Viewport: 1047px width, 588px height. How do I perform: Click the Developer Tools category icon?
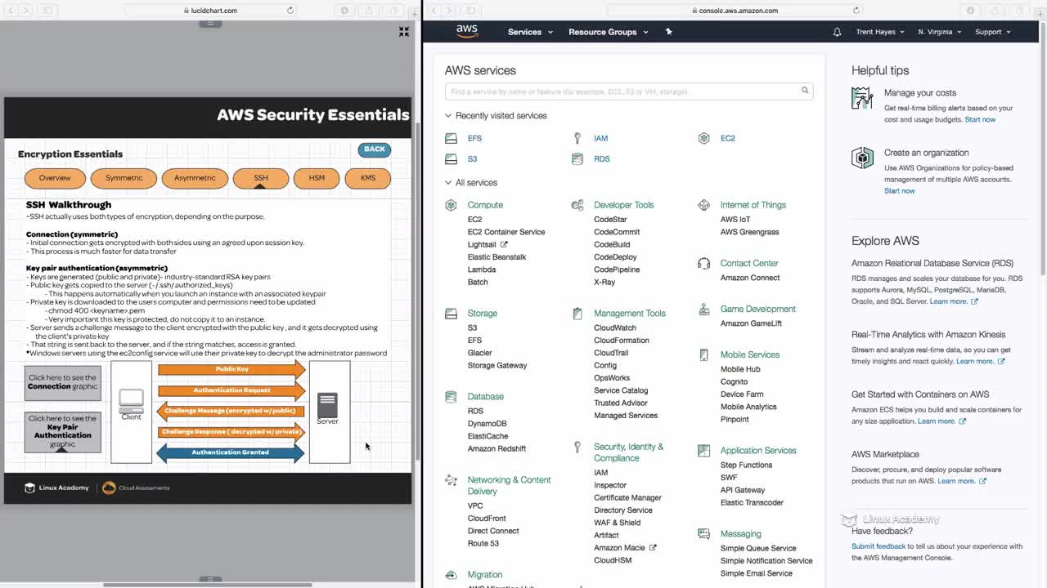tap(577, 205)
